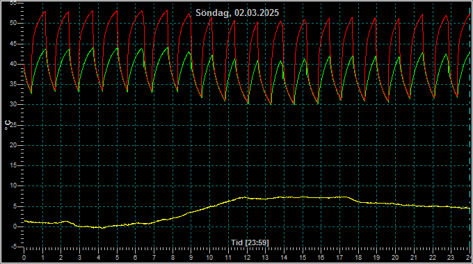Click the 30 value on the temperature axis
The width and height of the screenshot is (473, 264).
[13, 105]
